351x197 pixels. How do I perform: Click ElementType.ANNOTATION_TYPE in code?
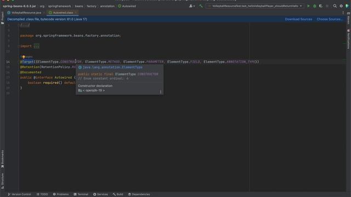(229, 62)
